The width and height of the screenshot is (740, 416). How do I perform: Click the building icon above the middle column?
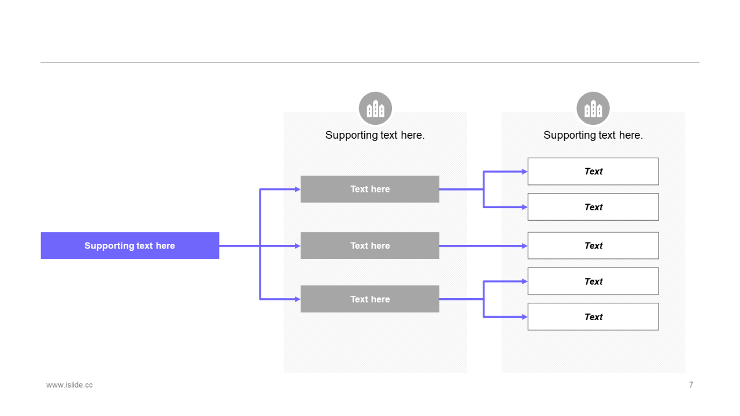(375, 109)
